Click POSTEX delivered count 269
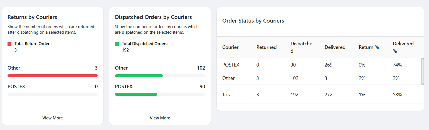 329,65
